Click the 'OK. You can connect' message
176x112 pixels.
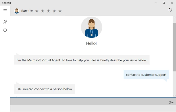coord(45,89)
